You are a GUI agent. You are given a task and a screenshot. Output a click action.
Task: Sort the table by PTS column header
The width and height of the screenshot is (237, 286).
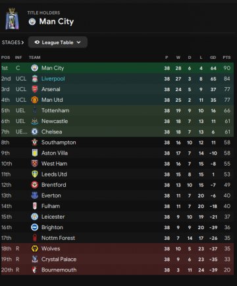(226, 57)
